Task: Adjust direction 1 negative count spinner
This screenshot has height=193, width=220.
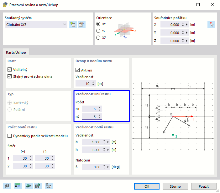Action: click(x=52, y=158)
